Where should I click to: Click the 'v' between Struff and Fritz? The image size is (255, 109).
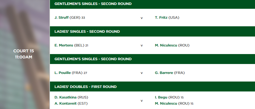coord(142,18)
